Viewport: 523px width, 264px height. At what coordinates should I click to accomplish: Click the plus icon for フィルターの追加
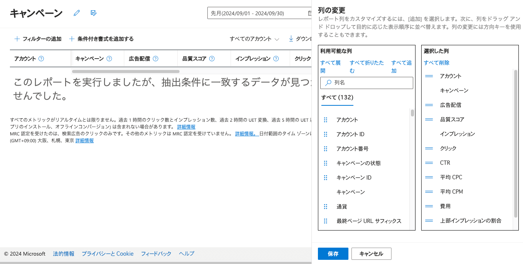point(17,39)
